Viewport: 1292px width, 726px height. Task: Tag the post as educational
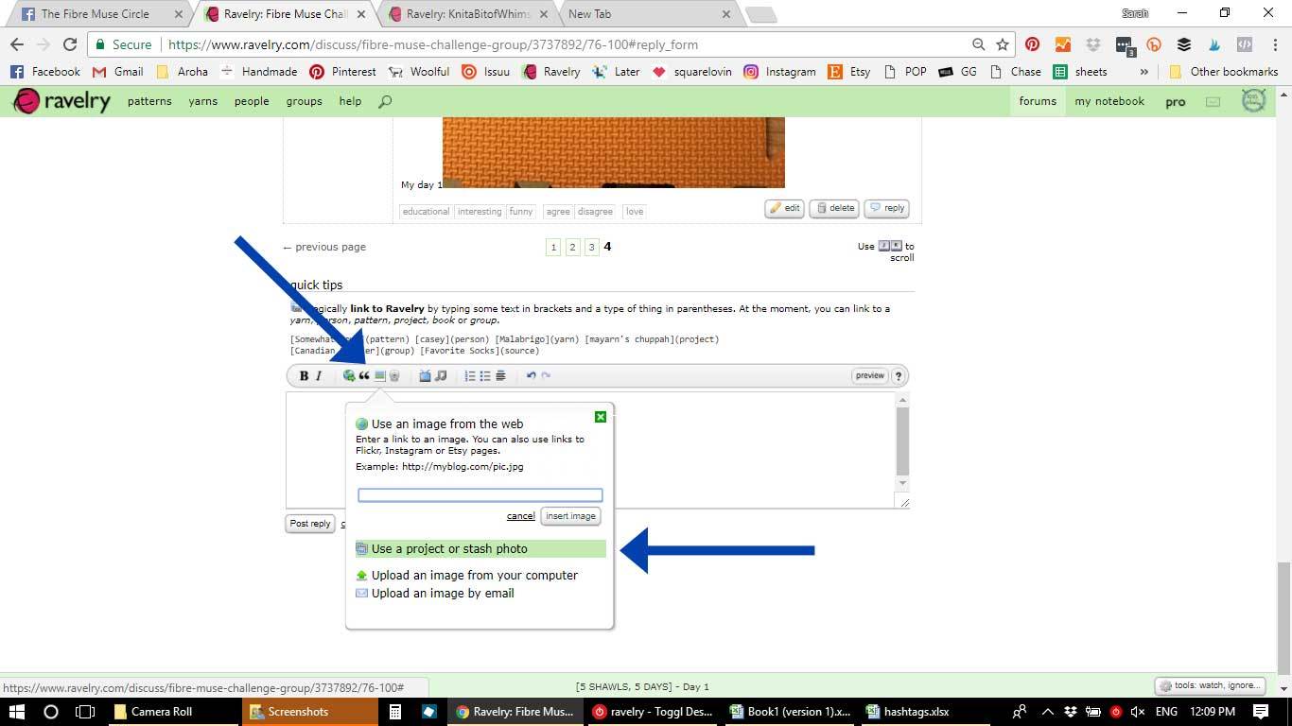coord(426,211)
